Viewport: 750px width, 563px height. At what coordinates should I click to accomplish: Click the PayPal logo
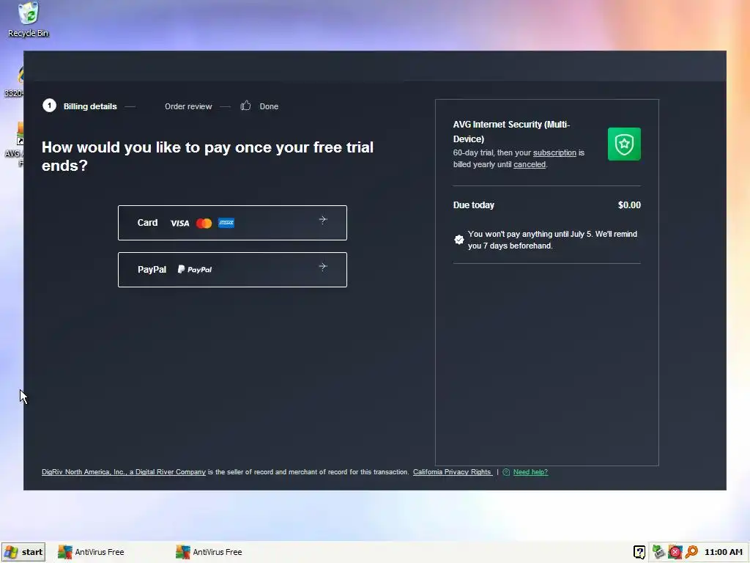[195, 270]
